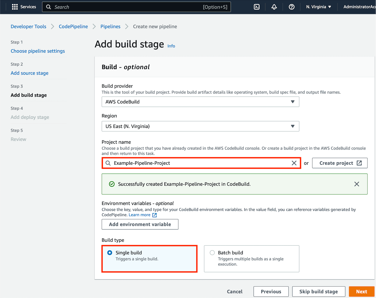Open the notifications bell
Viewport: 376px width, 298px height.
click(x=274, y=7)
